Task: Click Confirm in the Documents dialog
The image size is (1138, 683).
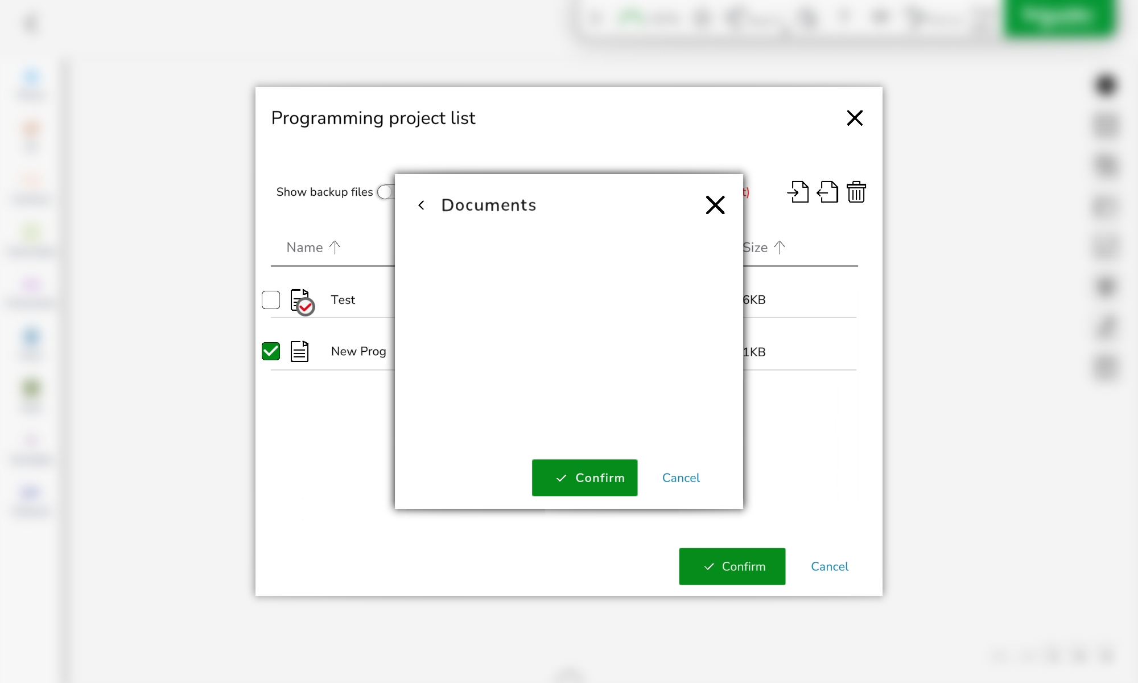Action: tap(584, 478)
